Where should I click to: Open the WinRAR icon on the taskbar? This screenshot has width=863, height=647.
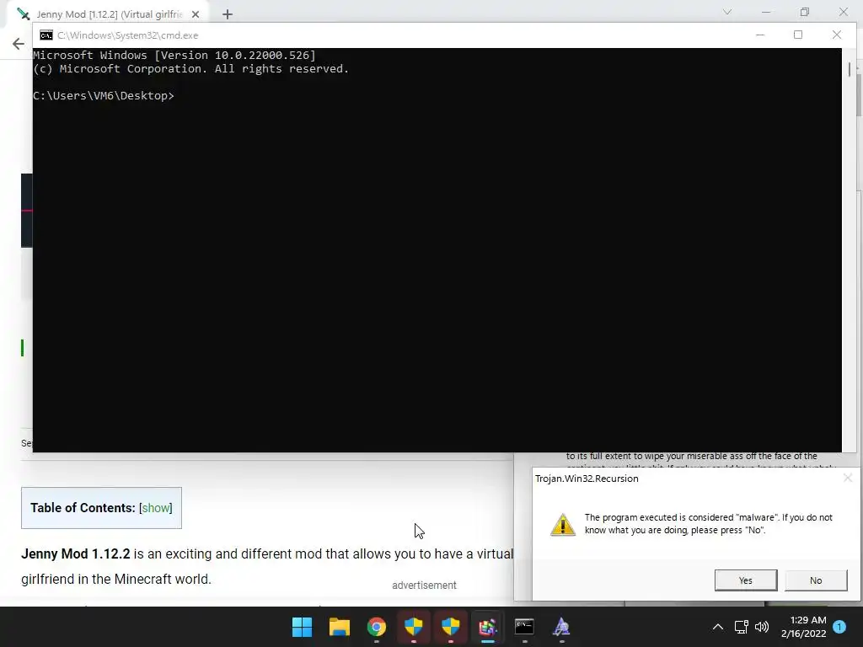click(488, 627)
